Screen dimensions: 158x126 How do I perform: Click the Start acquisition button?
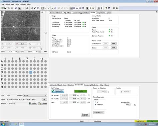pos(21,44)
